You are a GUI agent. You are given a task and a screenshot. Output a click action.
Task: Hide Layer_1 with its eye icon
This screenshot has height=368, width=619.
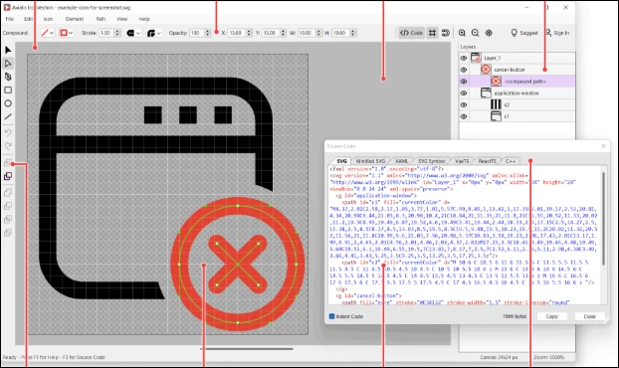coord(464,58)
